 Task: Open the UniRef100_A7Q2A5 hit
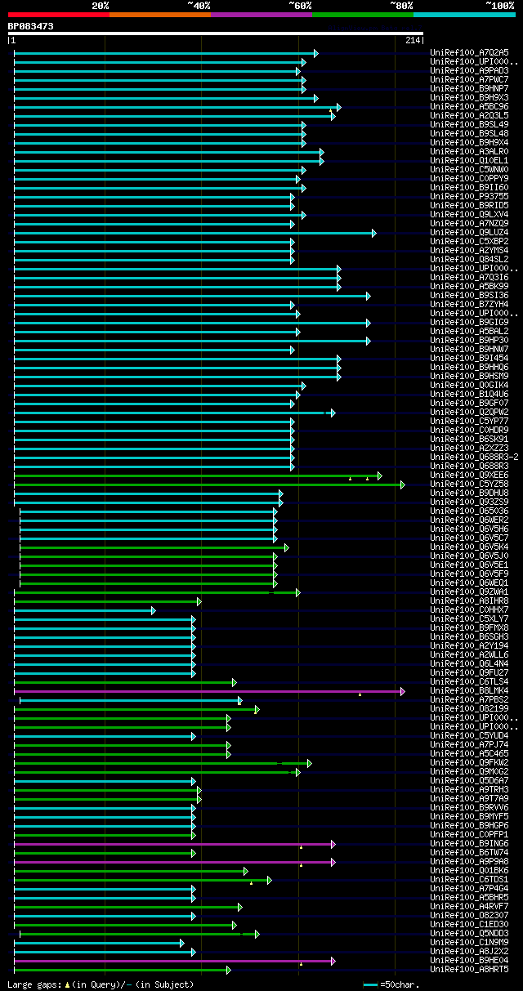471,53
